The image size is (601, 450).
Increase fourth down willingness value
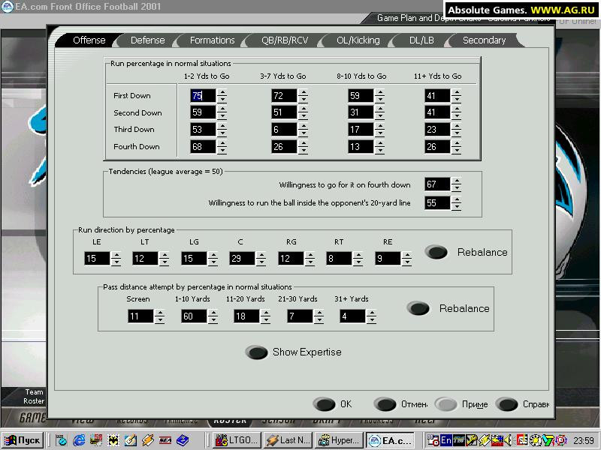point(456,181)
